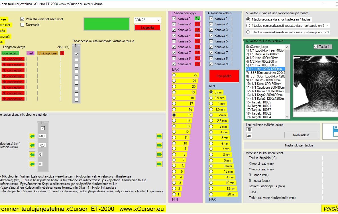
Task: Click the left arrow beside the upper 0 field
Action: coord(32,154)
